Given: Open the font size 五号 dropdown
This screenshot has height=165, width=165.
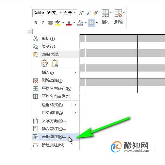Looking at the screenshot, I should [x=75, y=13].
